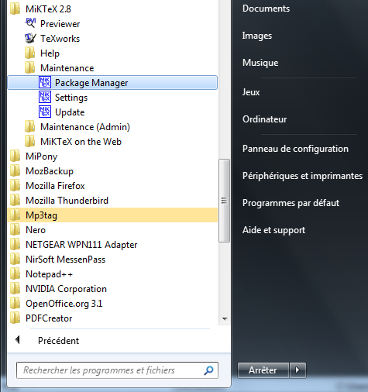
Task: Click the Help folder icon
Action: [30, 53]
